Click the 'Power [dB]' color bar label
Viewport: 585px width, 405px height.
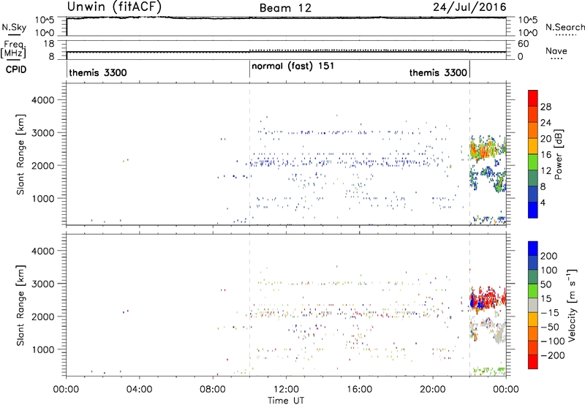pos(559,154)
